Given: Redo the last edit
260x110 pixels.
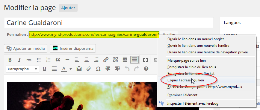Looking at the screenshot, I should [137, 69].
